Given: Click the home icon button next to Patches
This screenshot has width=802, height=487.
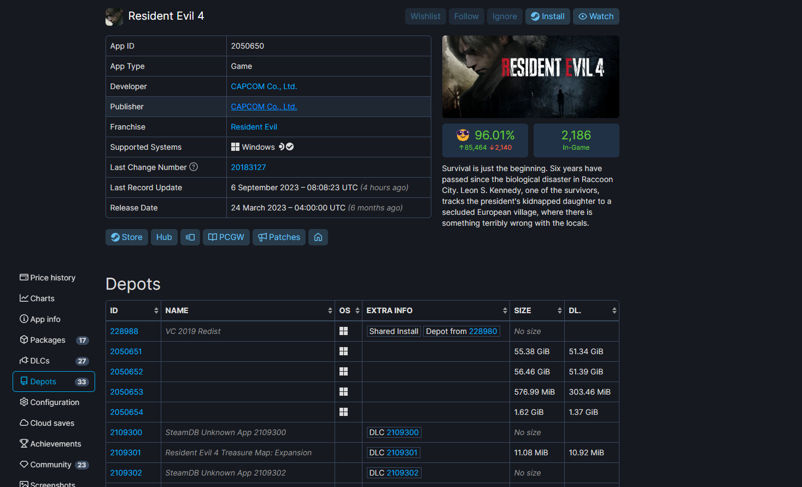Looking at the screenshot, I should [x=318, y=237].
